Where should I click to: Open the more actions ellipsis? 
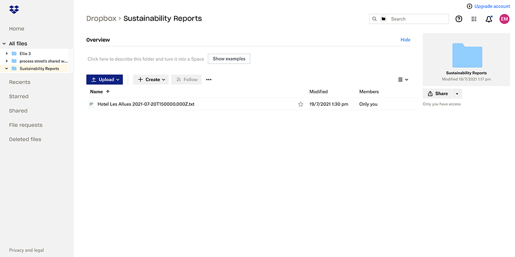[x=209, y=80]
